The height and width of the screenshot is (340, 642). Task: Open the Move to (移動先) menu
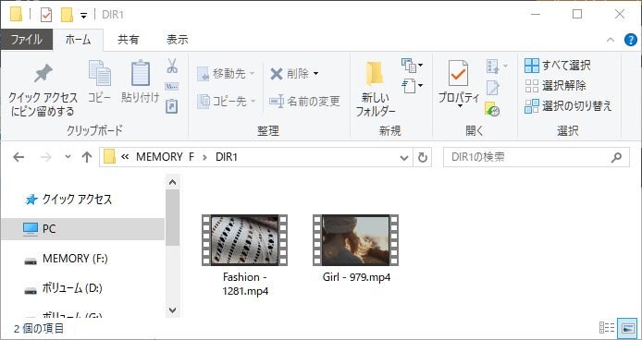click(x=226, y=74)
